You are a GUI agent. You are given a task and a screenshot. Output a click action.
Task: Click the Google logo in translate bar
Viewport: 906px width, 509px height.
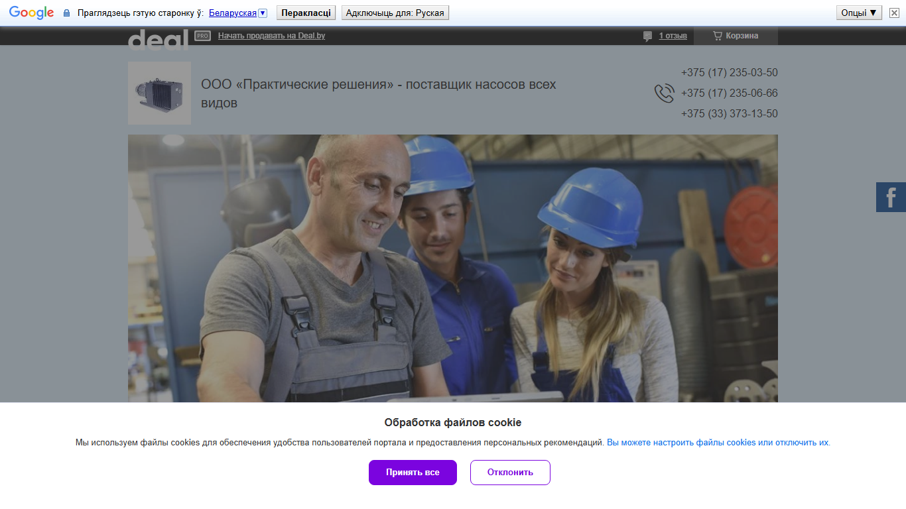[x=31, y=13]
